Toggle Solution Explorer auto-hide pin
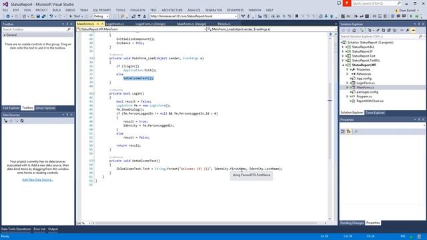The width and height of the screenshot is (427, 240). 419,24
